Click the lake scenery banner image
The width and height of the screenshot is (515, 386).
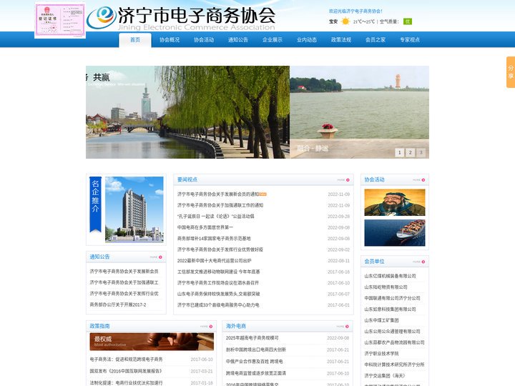click(359, 112)
